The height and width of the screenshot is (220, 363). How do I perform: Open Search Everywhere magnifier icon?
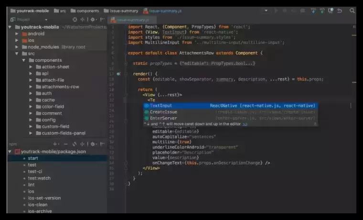(352, 10)
